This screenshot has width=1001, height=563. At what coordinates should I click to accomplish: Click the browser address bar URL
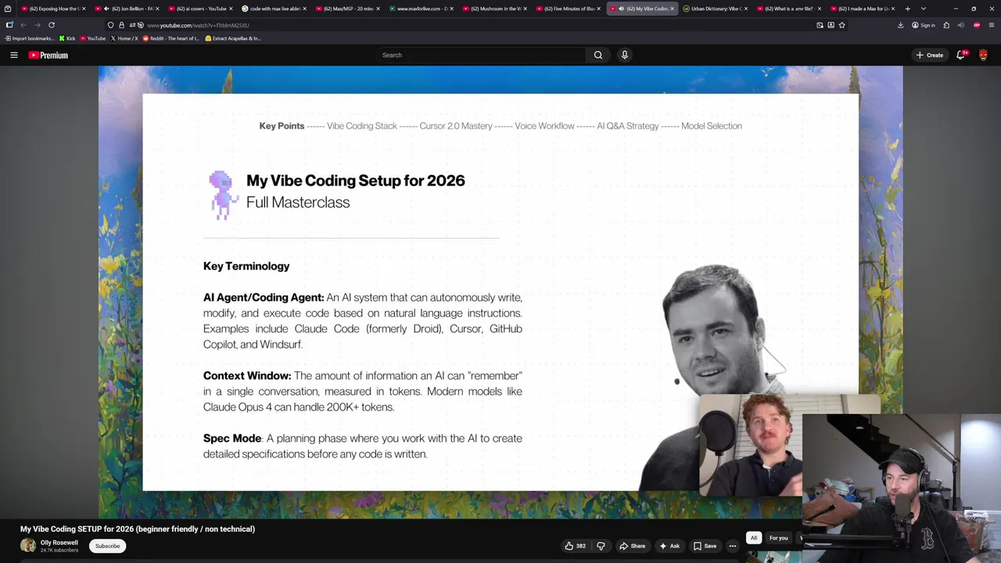(198, 25)
